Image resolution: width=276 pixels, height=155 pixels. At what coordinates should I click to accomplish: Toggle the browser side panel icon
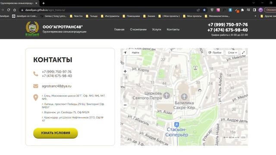pyautogui.click(x=254, y=10)
